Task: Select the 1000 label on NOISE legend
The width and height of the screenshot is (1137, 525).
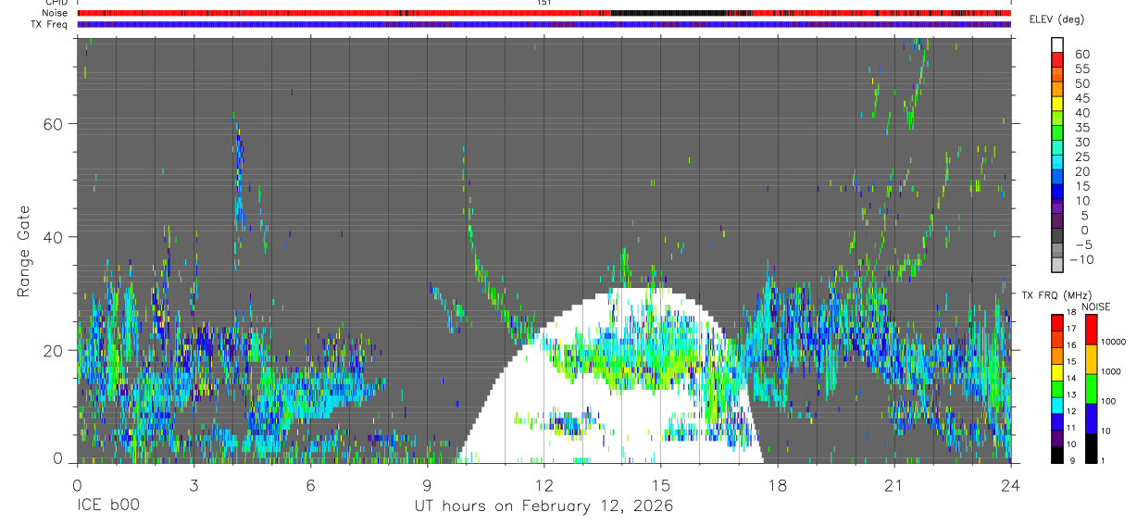Action: (1112, 371)
